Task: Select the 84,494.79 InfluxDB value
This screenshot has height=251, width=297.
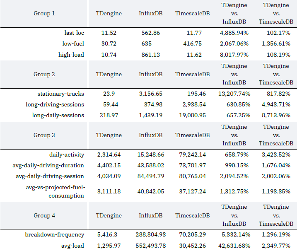Action: tap(151, 176)
